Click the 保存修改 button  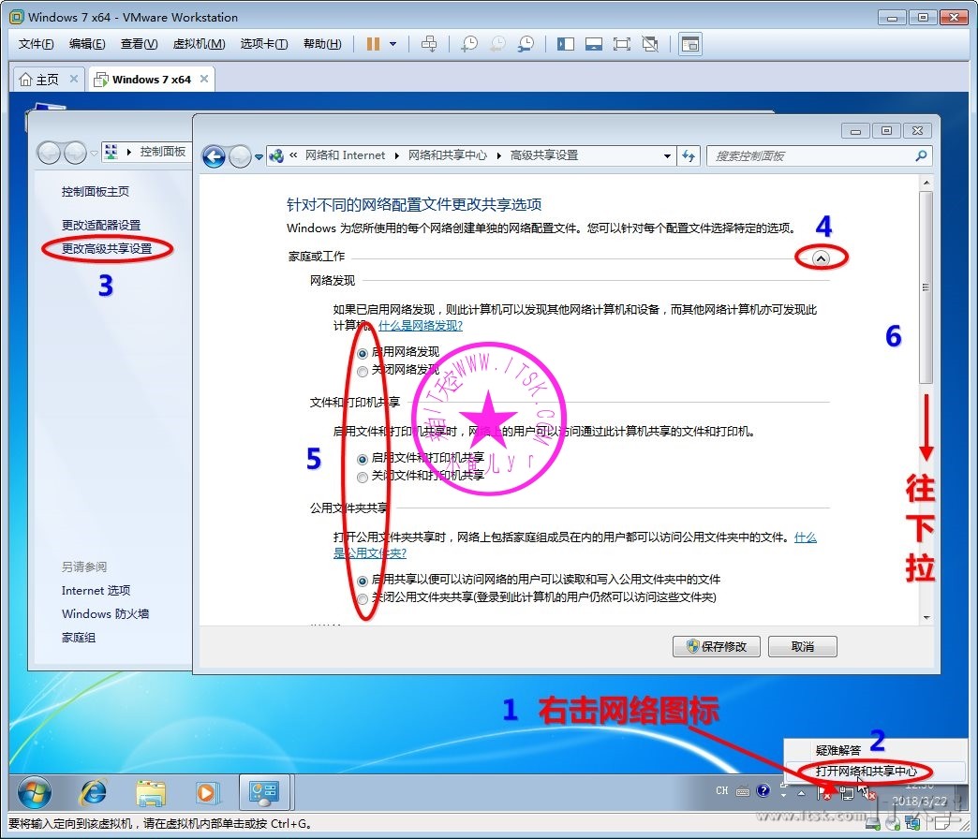point(716,647)
